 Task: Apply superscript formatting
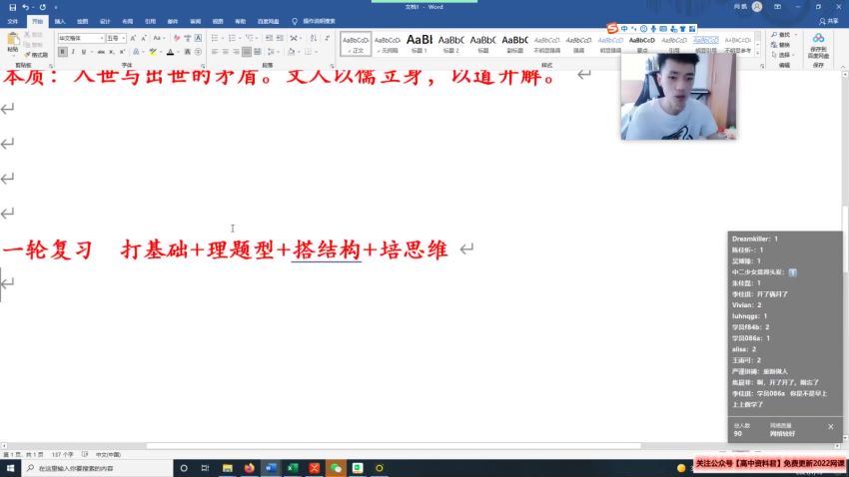click(x=122, y=52)
